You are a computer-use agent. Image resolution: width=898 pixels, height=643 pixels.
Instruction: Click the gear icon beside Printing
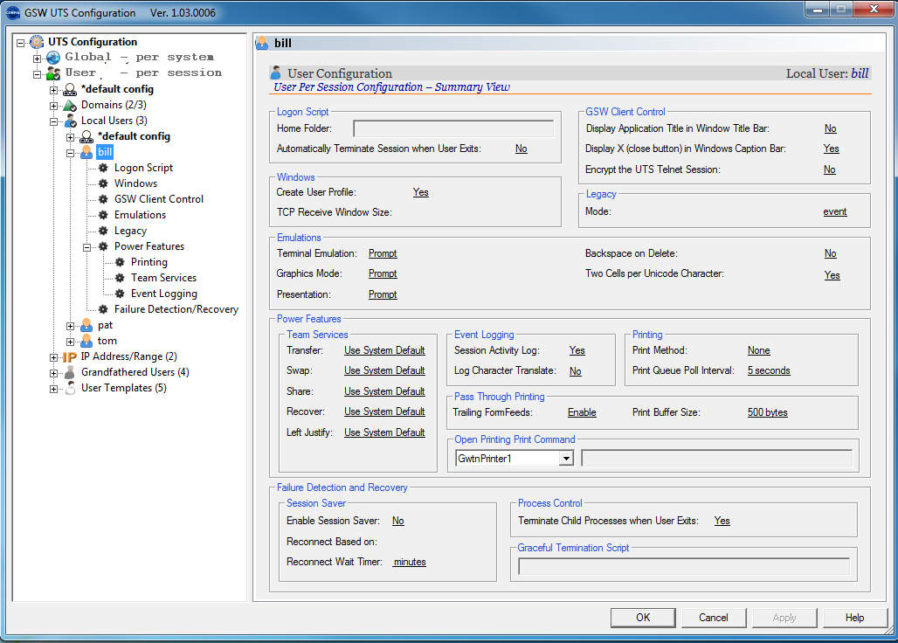point(120,262)
